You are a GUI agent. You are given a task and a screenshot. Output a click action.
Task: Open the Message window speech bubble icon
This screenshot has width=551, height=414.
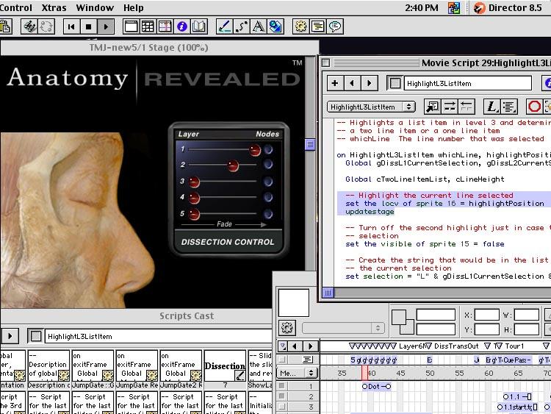click(x=335, y=26)
